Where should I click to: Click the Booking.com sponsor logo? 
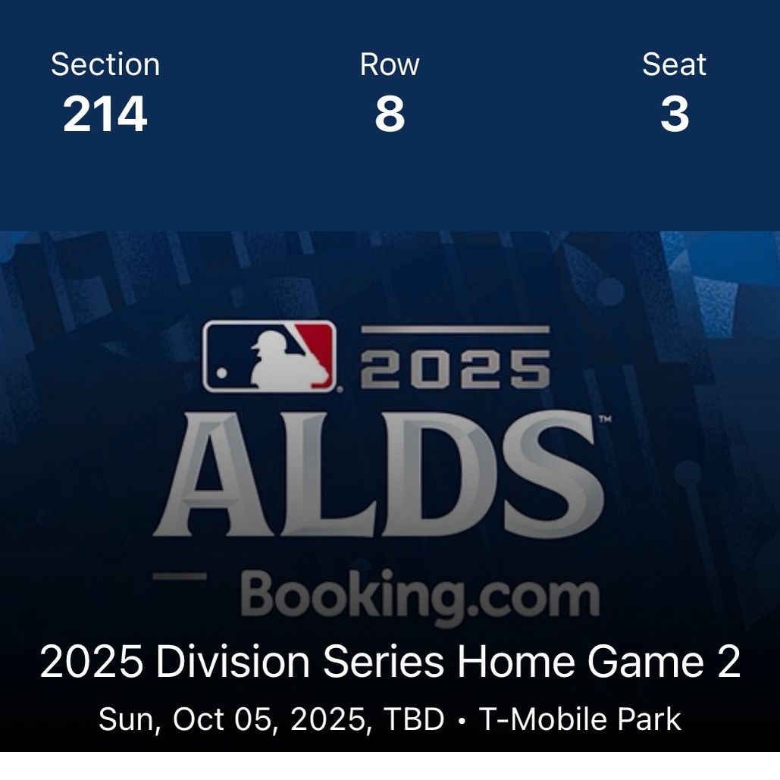pos(420,597)
